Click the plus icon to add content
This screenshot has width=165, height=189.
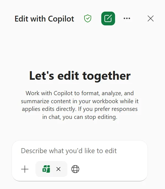click(x=25, y=169)
